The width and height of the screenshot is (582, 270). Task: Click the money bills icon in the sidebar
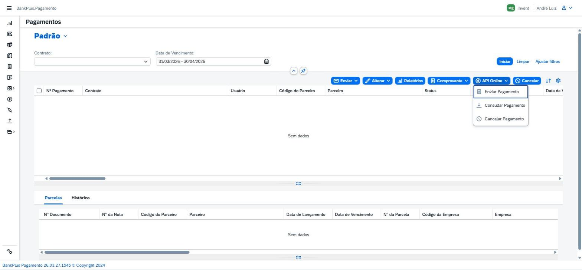coord(10,45)
